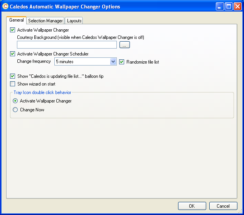This screenshot has width=244, height=215.
Task: Expand the Change frequency dropdown
Action: tap(113, 62)
